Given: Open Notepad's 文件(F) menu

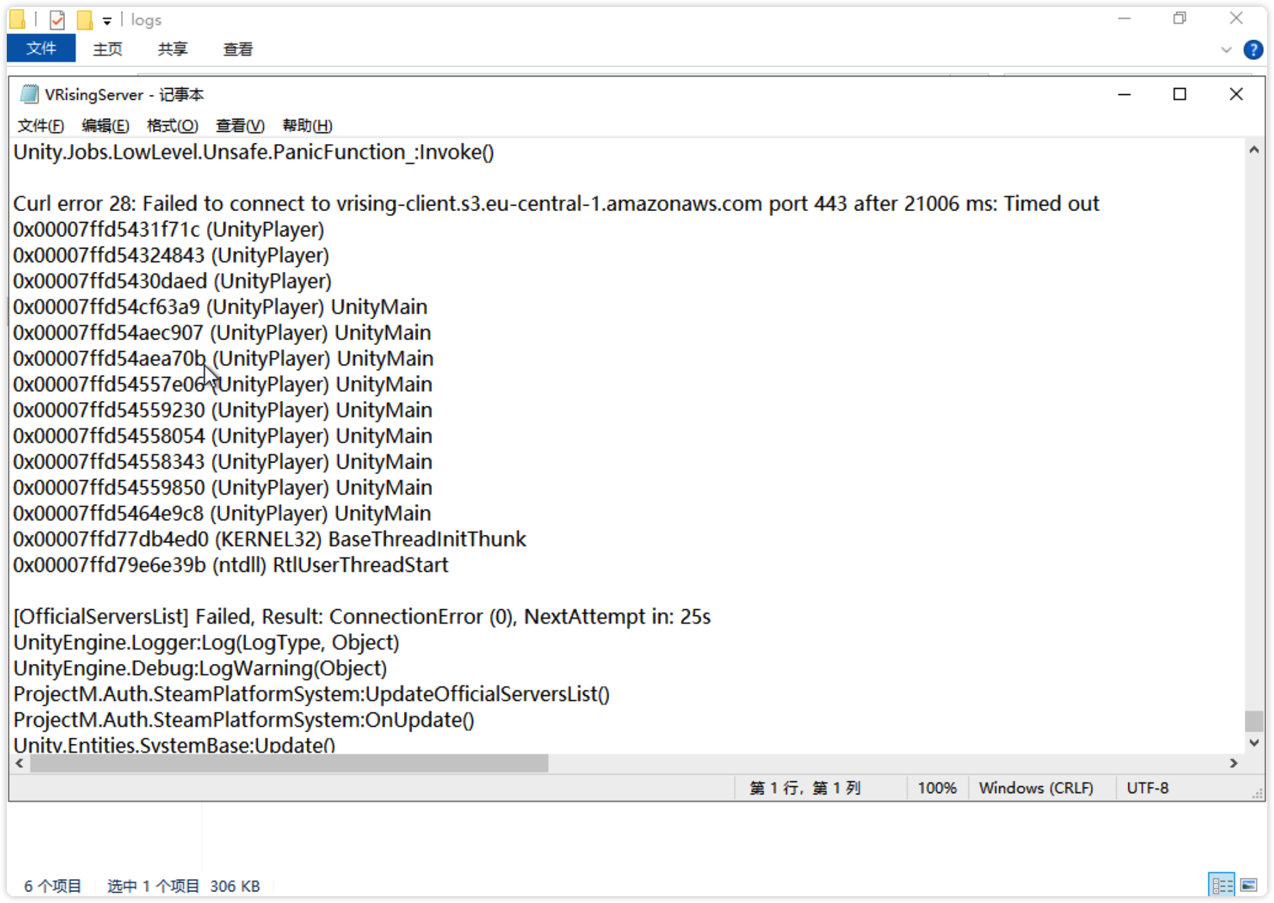Looking at the screenshot, I should [x=40, y=126].
